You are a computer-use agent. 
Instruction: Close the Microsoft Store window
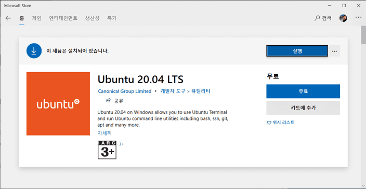359,6
